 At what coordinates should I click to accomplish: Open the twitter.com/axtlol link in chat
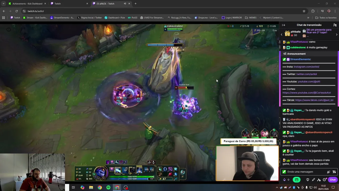(x=306, y=74)
